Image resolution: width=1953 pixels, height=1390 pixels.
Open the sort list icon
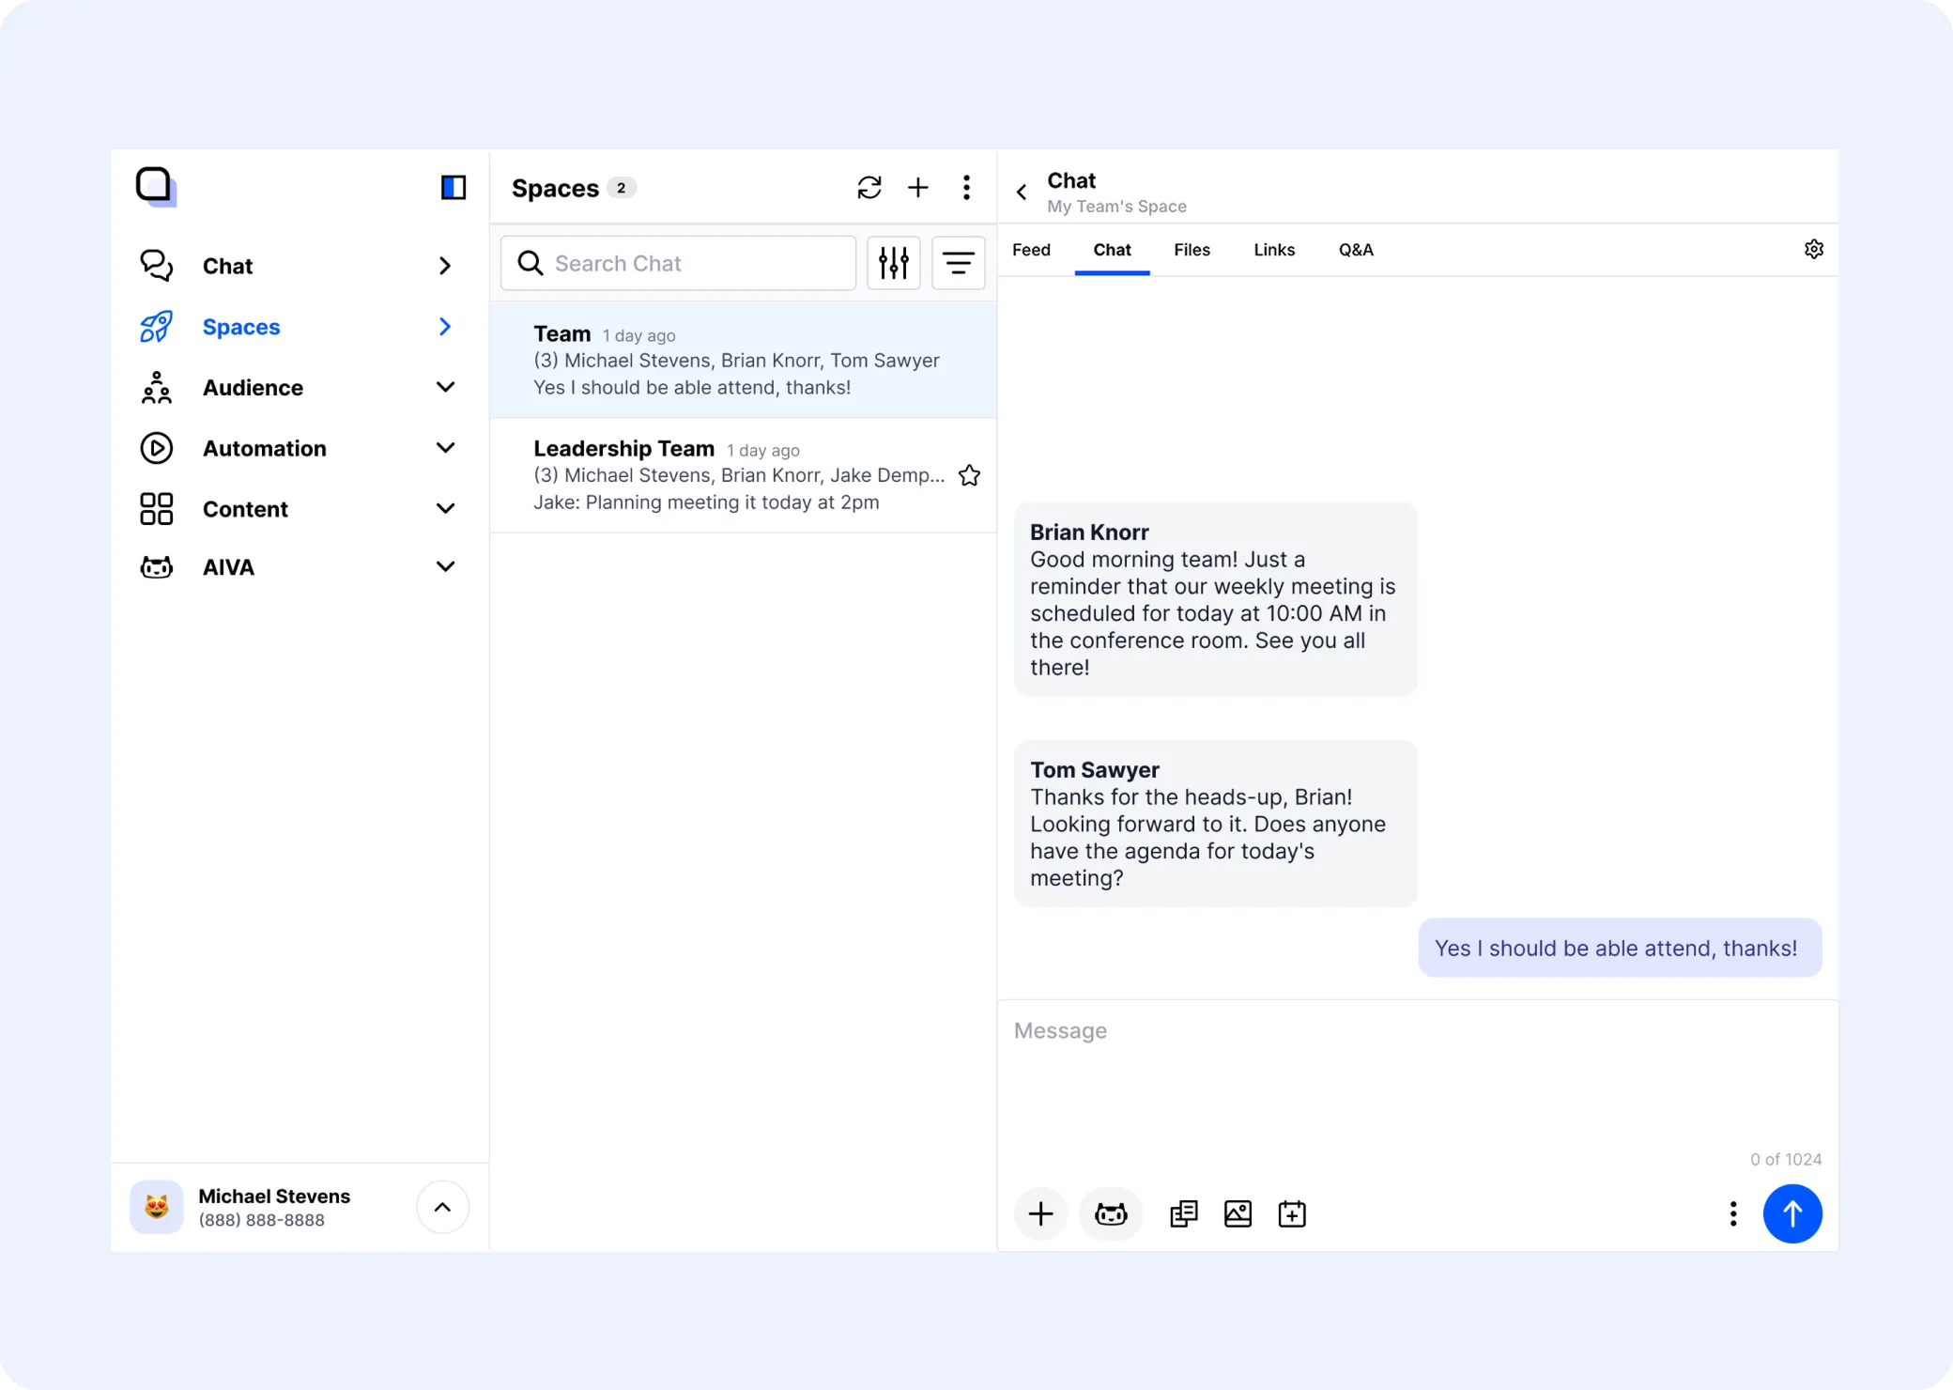[958, 263]
